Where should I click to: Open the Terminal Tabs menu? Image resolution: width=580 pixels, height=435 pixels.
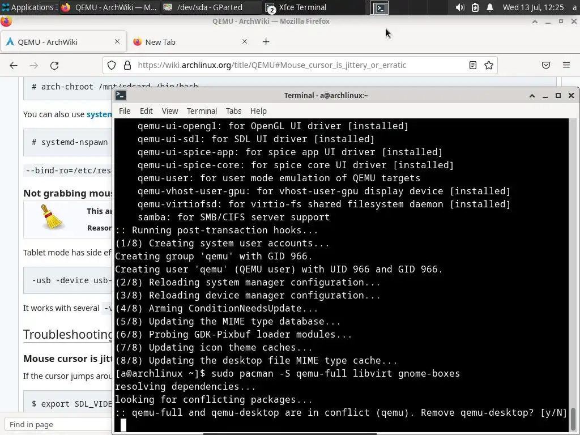point(233,111)
